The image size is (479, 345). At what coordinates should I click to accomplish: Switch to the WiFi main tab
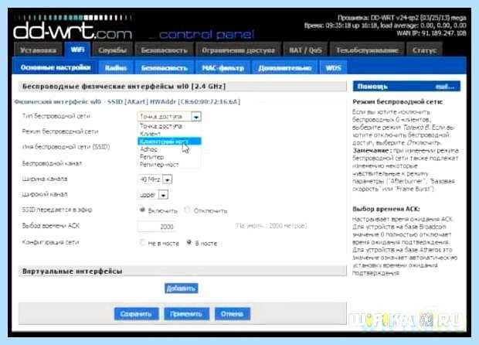click(x=77, y=50)
